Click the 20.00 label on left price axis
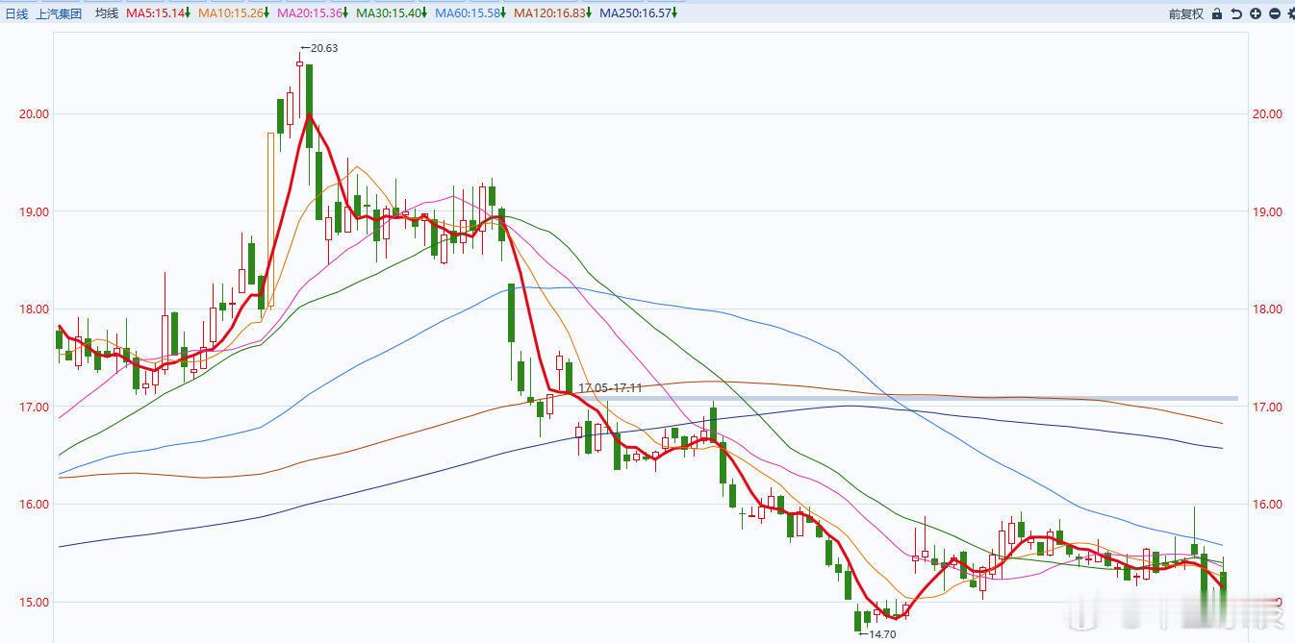This screenshot has width=1295, height=643. [34, 113]
